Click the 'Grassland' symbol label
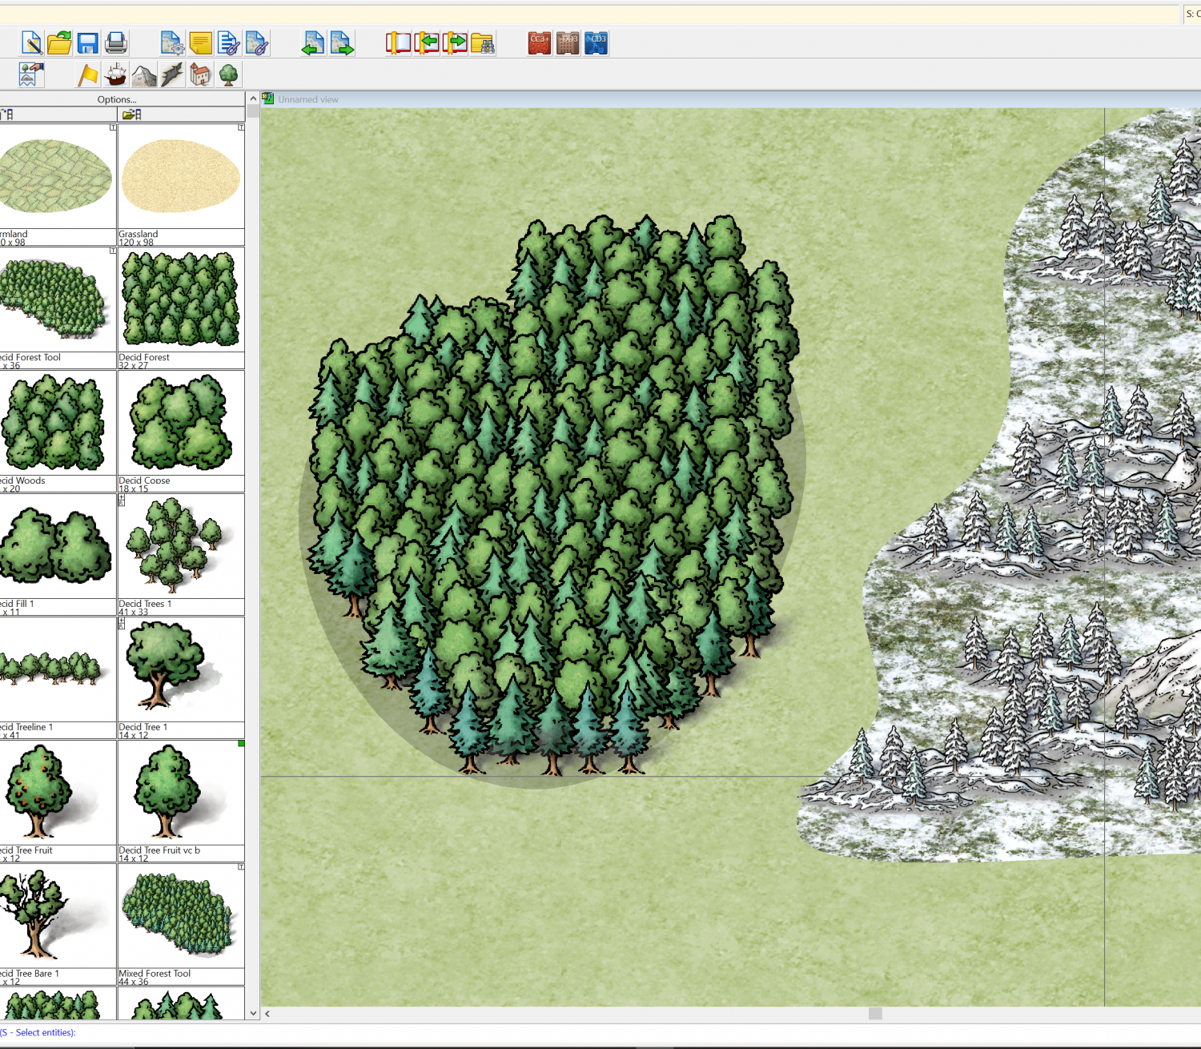Viewport: 1201px width, 1049px height. click(139, 234)
